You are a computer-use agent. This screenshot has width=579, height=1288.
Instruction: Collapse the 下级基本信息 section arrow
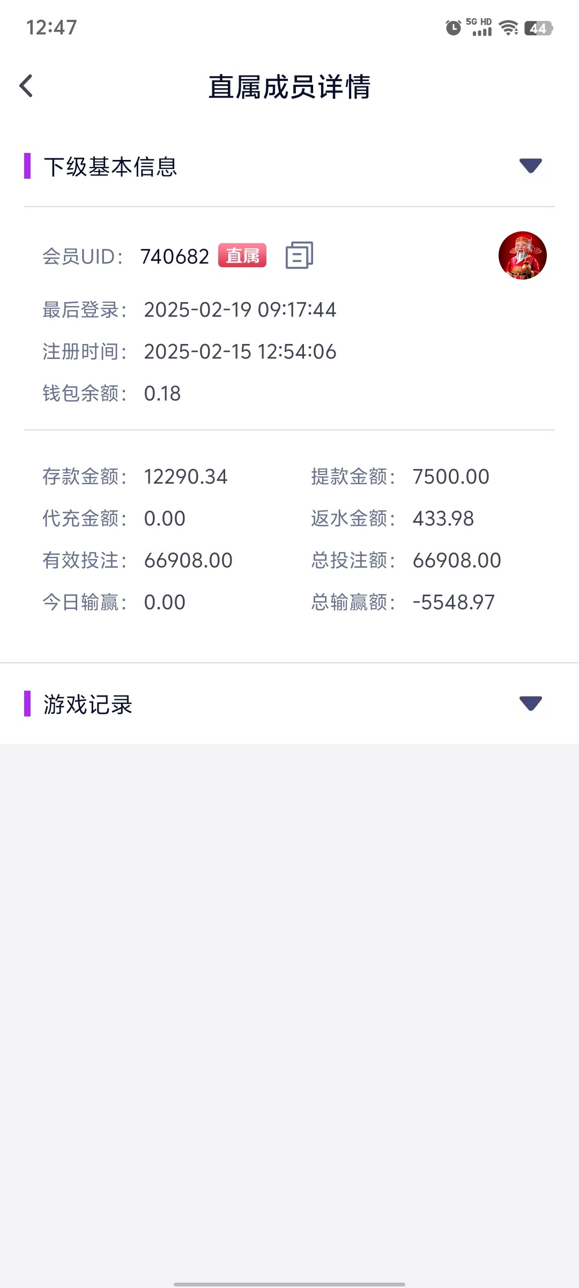[x=530, y=166]
